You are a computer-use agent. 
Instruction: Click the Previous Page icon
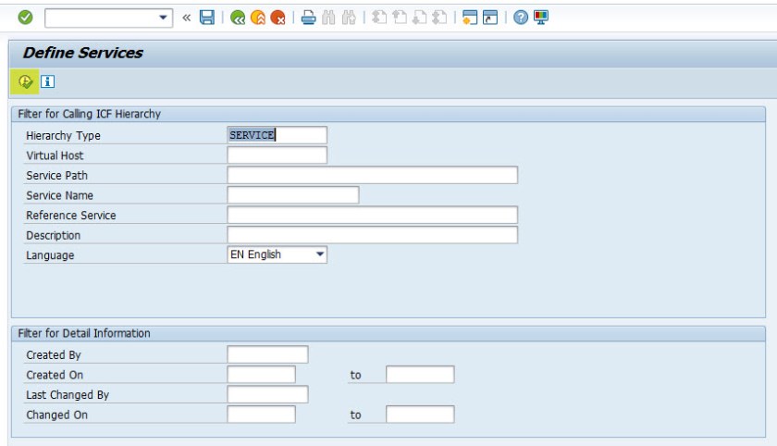point(400,18)
